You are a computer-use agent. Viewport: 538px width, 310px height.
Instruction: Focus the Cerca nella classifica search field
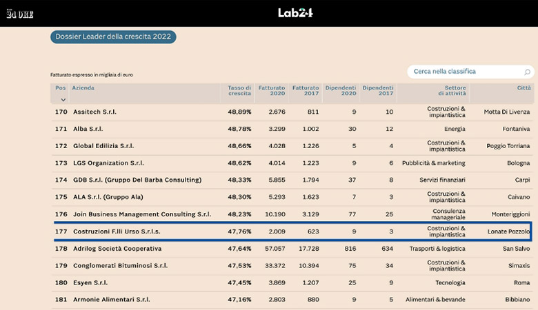coord(470,72)
